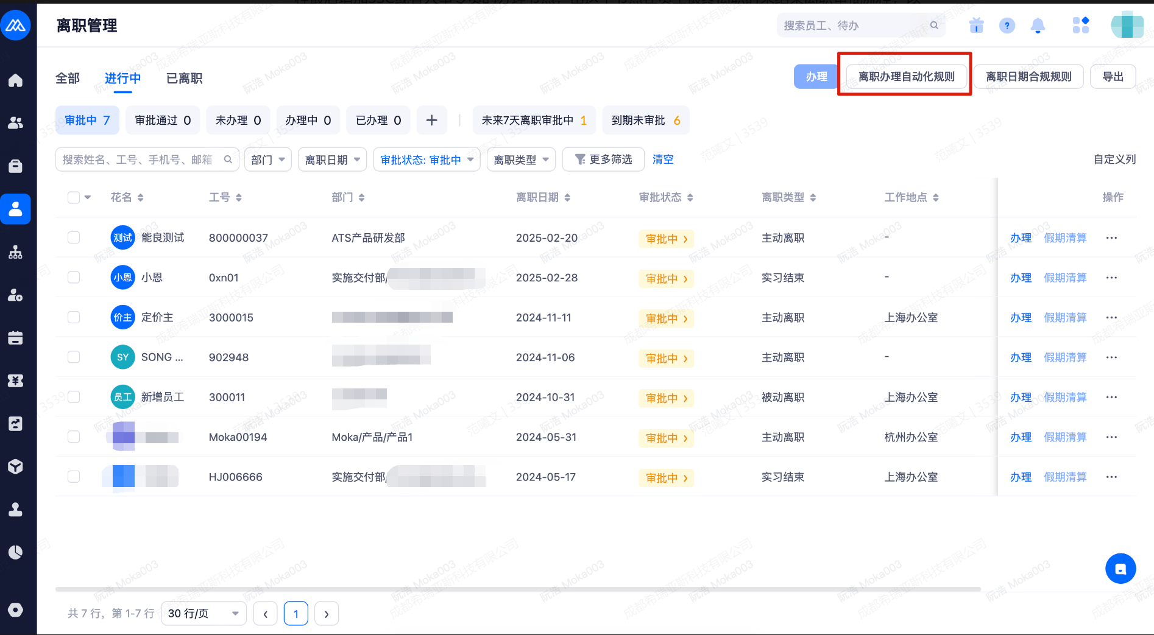Click the 离职日期合规规则 button
Image resolution: width=1154 pixels, height=635 pixels.
coord(1028,77)
